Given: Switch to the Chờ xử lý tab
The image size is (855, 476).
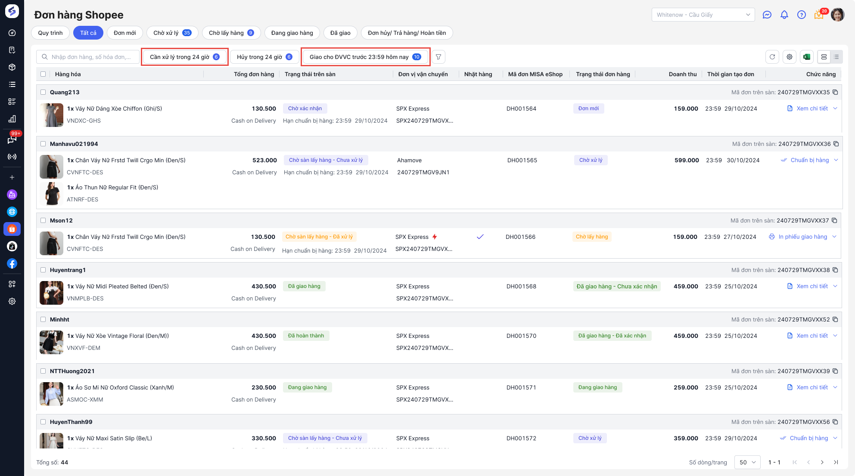Looking at the screenshot, I should 172,33.
